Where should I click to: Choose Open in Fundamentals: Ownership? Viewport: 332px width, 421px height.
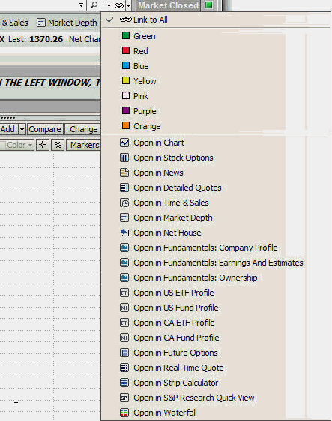click(196, 278)
